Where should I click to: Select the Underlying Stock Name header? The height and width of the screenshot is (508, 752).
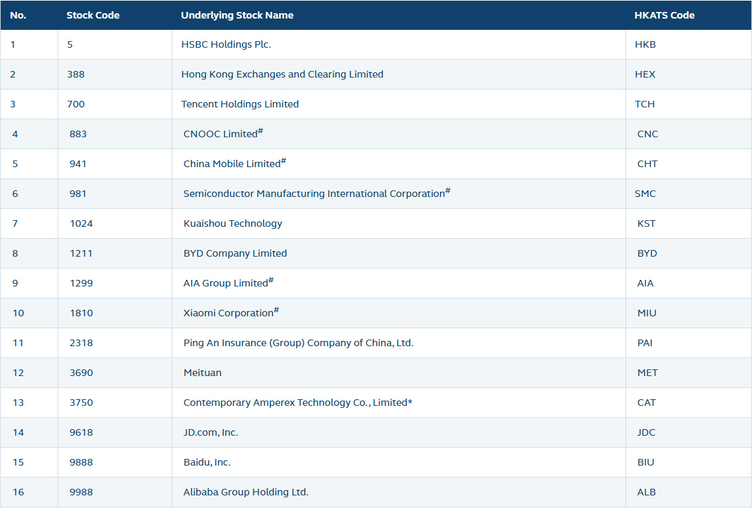click(237, 15)
